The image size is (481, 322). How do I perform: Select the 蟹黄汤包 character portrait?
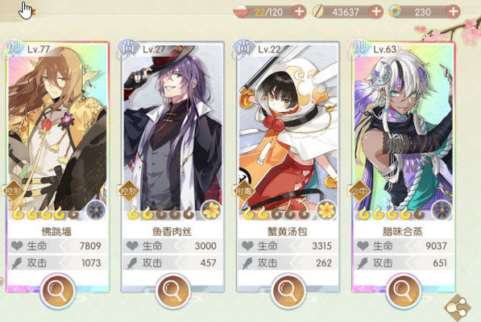coord(288,129)
